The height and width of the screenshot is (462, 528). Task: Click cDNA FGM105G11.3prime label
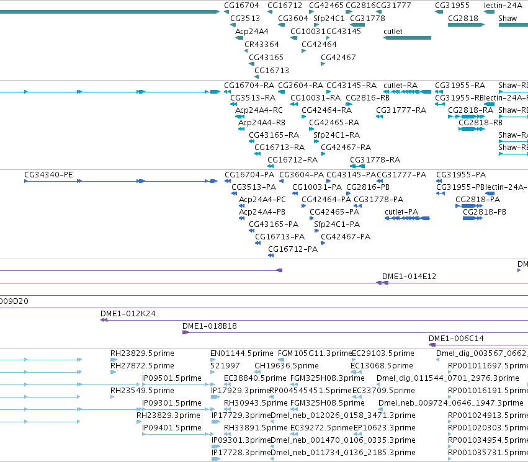315,353
